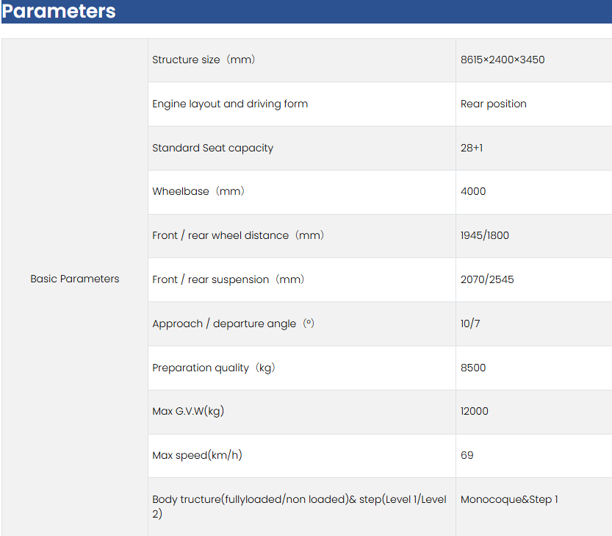Select the 2070/2545 suspension value

(487, 279)
